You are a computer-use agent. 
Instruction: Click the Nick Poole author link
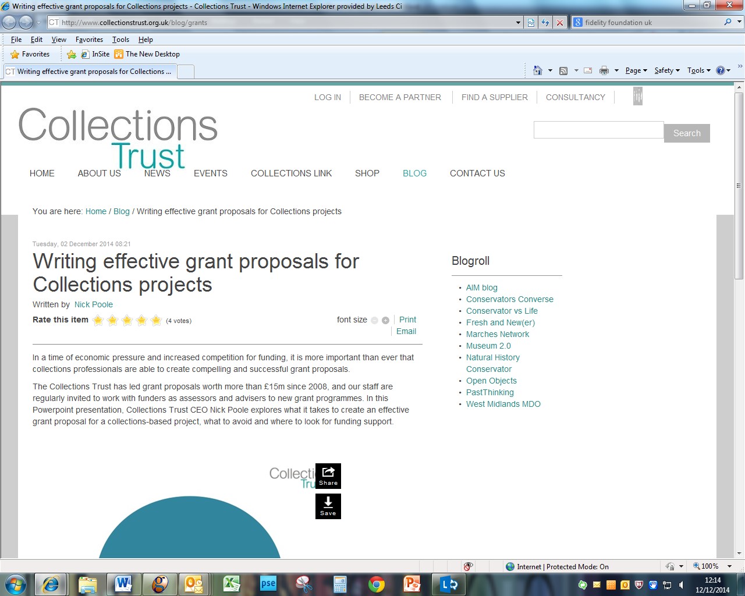pyautogui.click(x=94, y=304)
